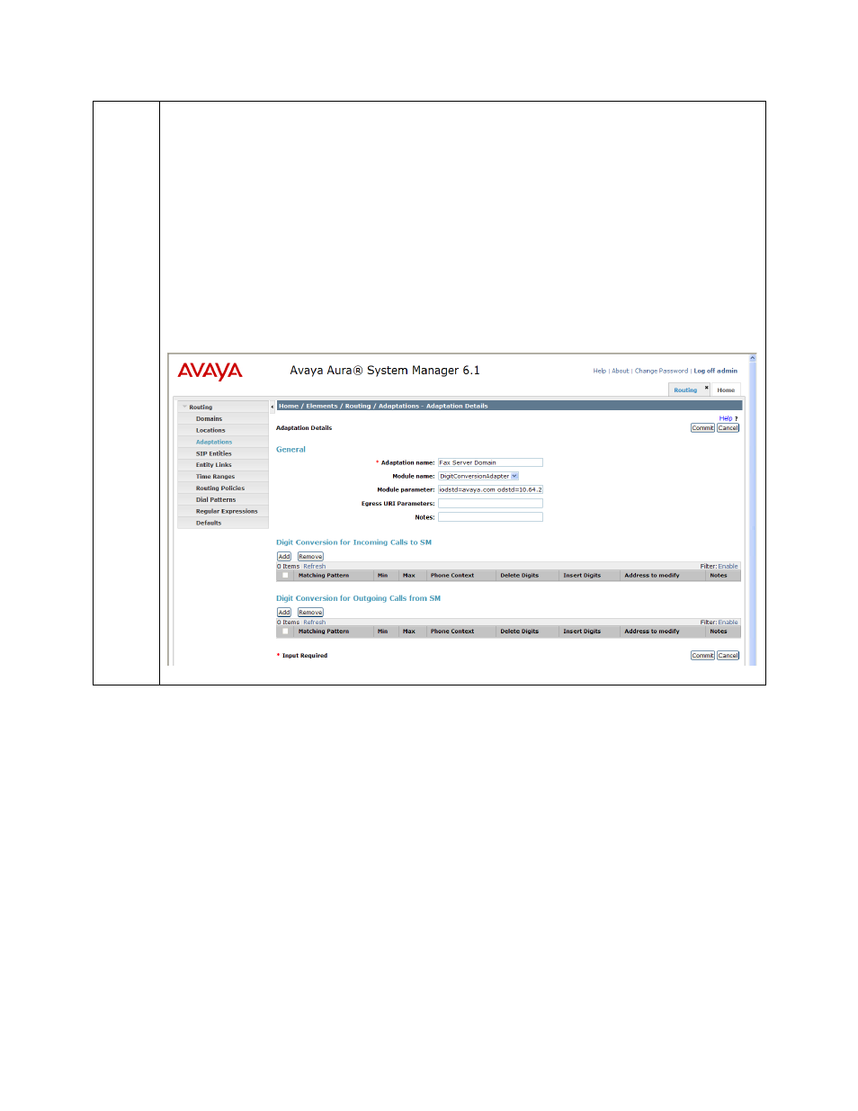858x1111 pixels.
Task: Refresh the Outgoing Calls table
Action: [314, 623]
